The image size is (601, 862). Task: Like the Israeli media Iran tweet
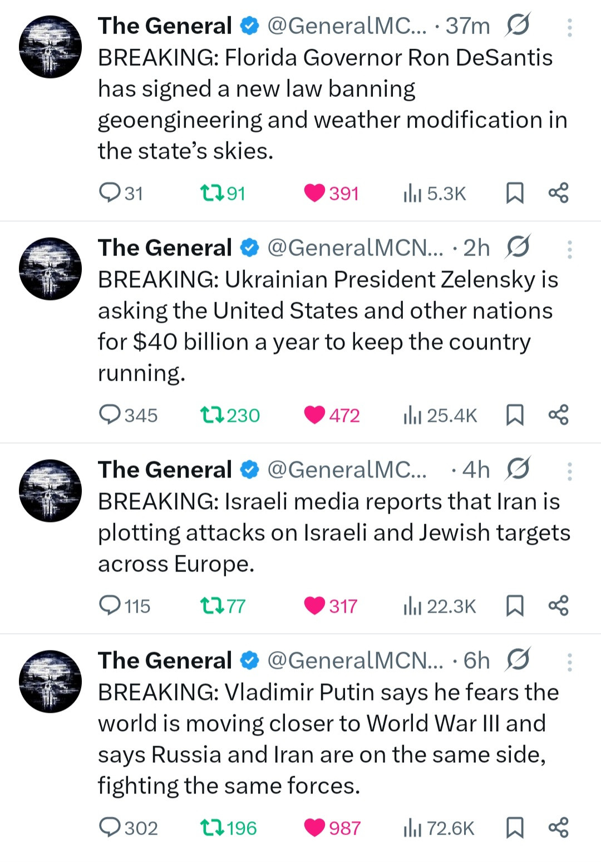[314, 605]
